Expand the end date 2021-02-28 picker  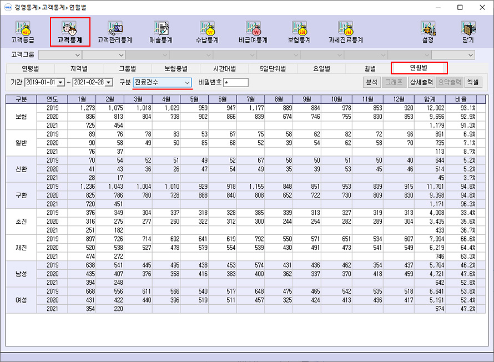click(108, 83)
